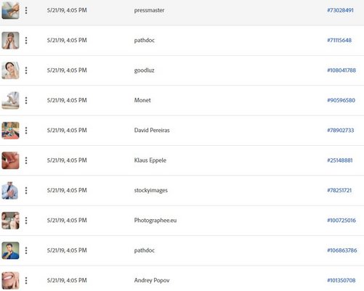Click asset ID #106863786
Image resolution: width=364 pixels, height=291 pixels.
click(x=342, y=250)
